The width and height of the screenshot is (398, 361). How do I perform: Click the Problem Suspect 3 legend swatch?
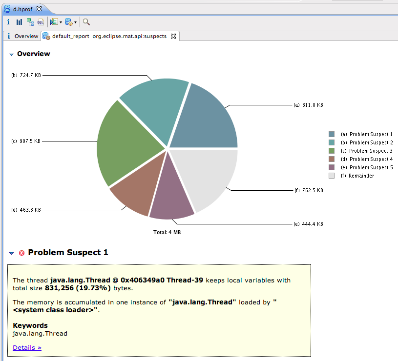(x=332, y=151)
